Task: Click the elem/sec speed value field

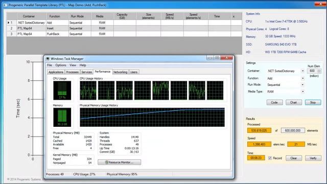Action: pyautogui.click(x=259, y=144)
